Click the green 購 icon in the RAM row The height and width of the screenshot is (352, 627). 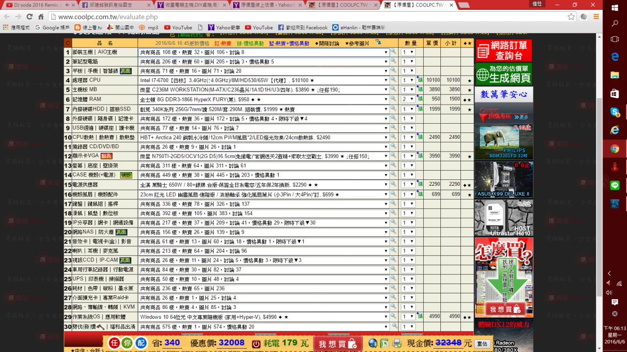[x=420, y=100]
